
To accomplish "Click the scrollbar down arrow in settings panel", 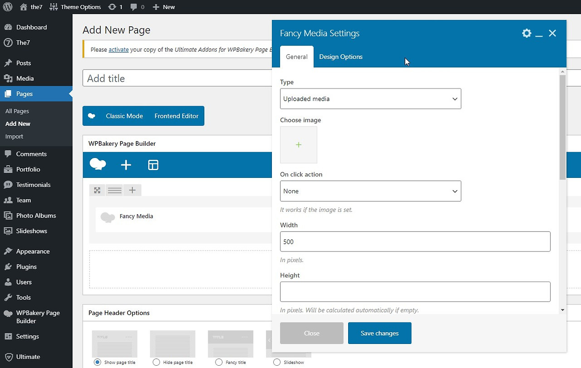I will (x=563, y=310).
